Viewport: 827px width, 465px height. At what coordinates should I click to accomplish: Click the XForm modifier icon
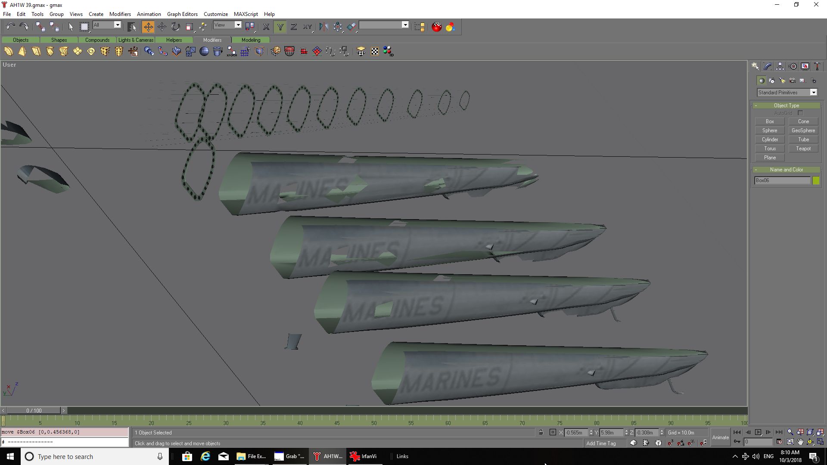(232, 52)
